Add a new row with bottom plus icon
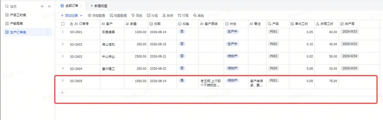This screenshot has width=383, height=120. point(62,93)
